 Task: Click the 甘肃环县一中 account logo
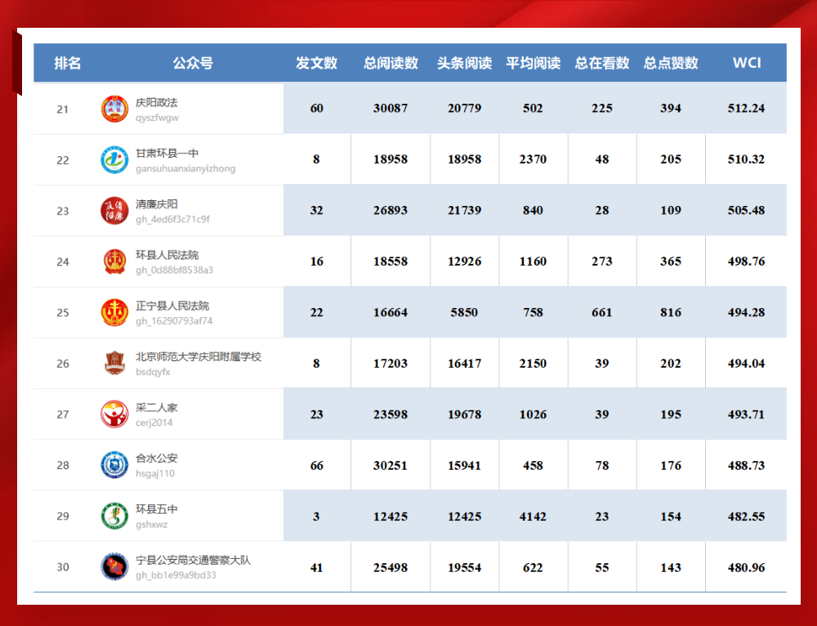(114, 159)
